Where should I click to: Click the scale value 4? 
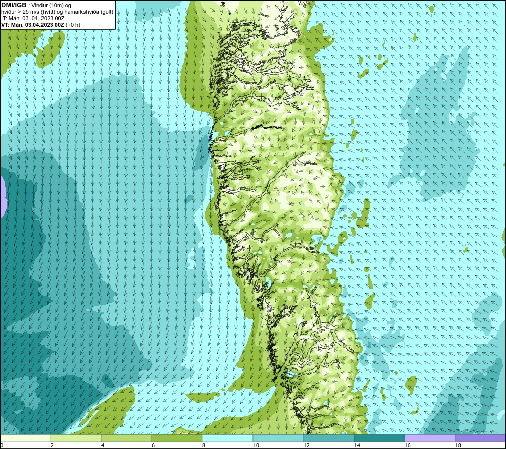103,445
